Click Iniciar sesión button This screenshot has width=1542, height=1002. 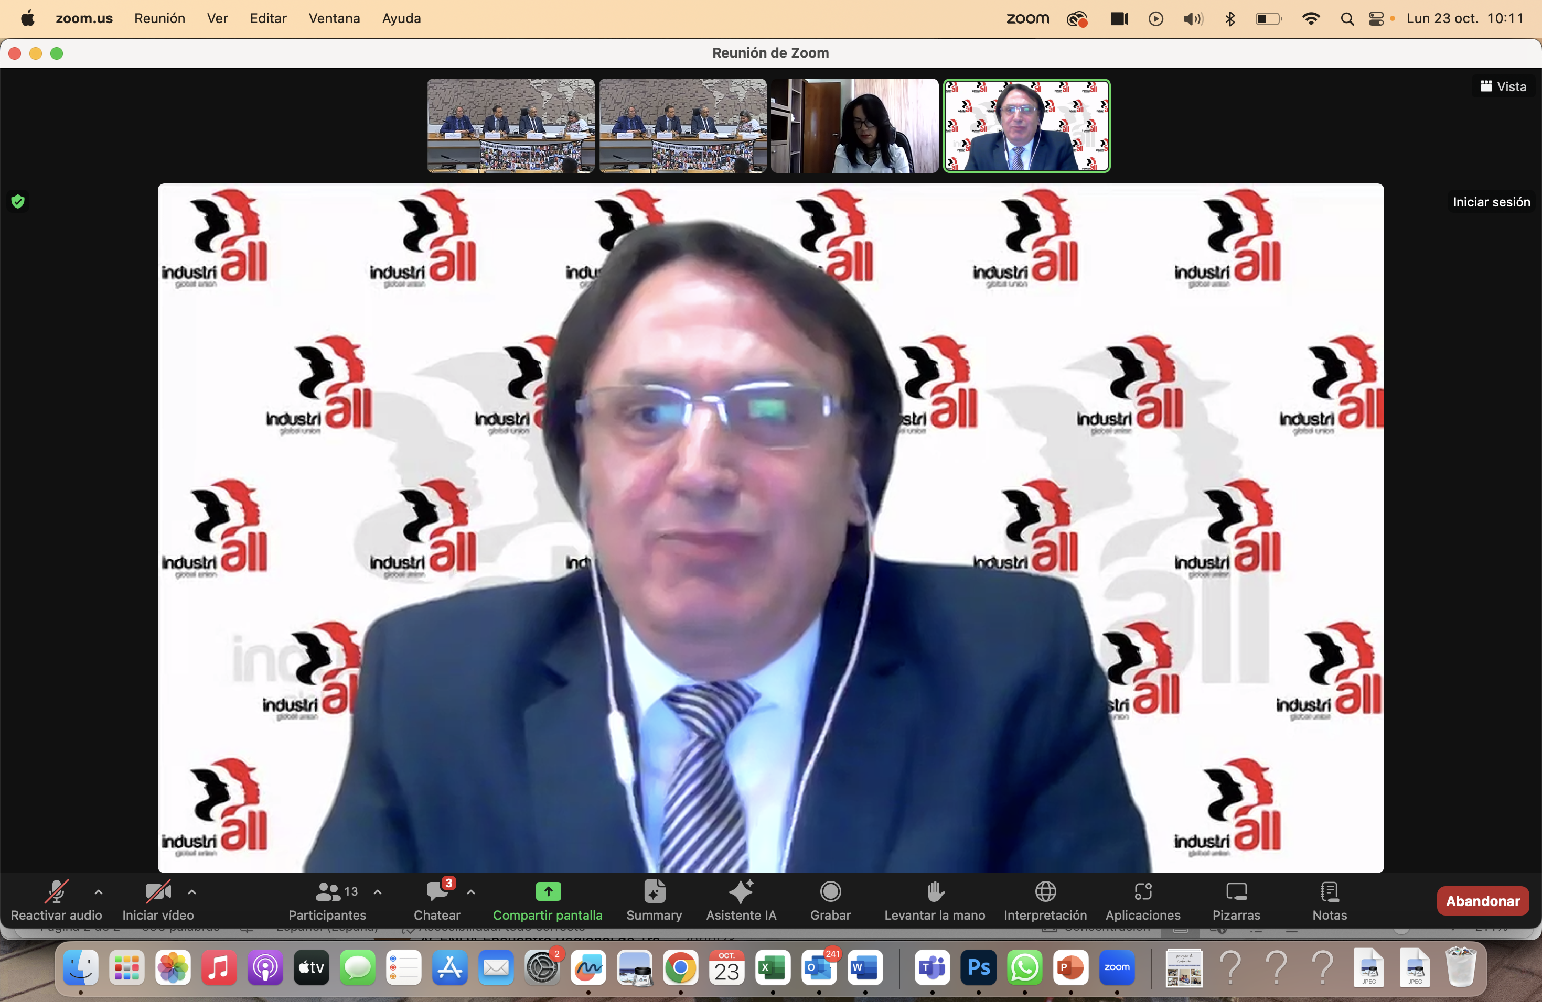[1491, 202]
